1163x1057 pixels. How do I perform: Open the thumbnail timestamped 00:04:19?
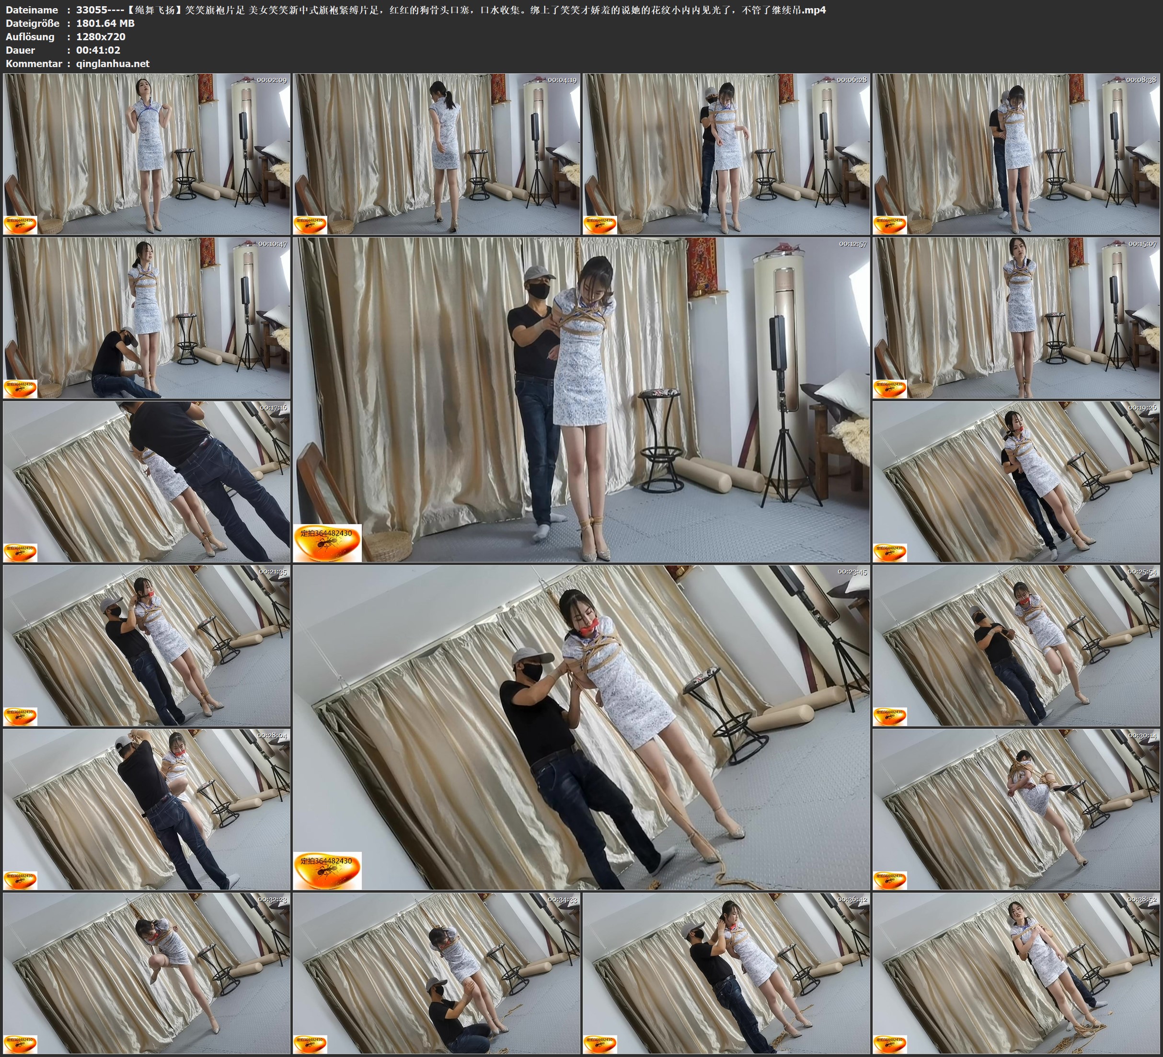(437, 154)
